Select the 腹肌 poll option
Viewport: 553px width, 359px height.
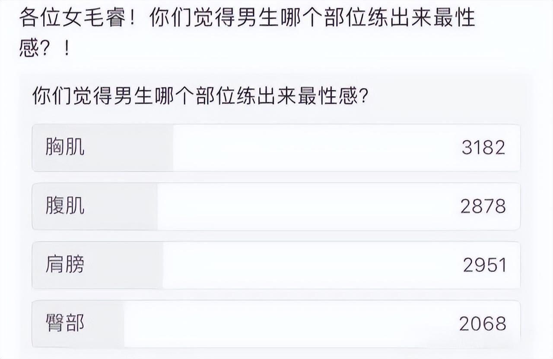276,206
